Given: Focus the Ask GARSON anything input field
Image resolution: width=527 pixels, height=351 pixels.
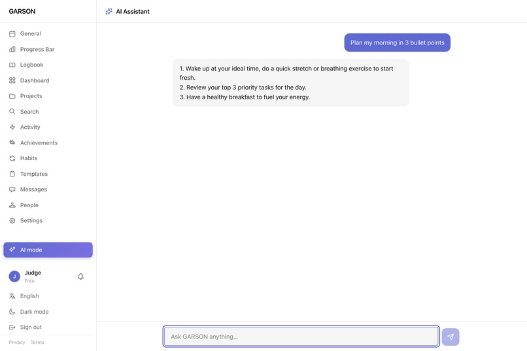Looking at the screenshot, I should 301,336.
